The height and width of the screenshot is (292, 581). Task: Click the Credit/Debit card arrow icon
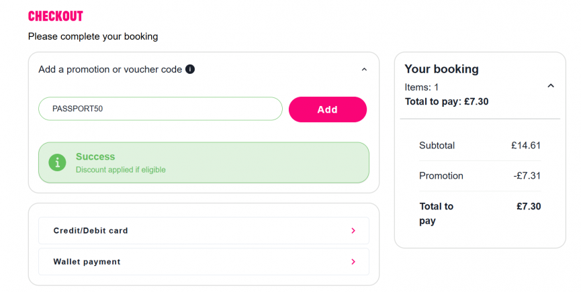coord(353,230)
